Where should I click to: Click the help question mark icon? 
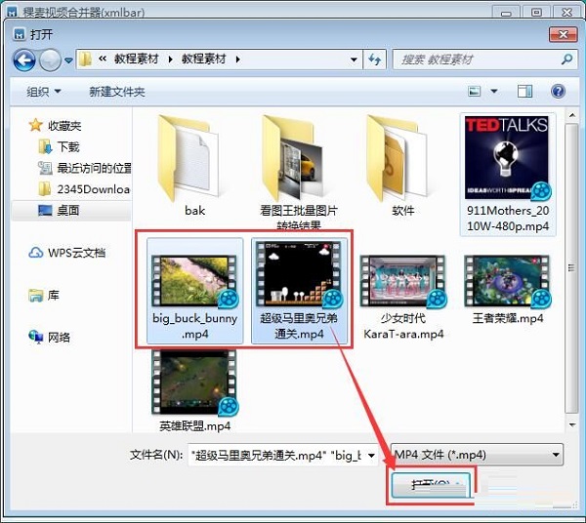coord(558,91)
